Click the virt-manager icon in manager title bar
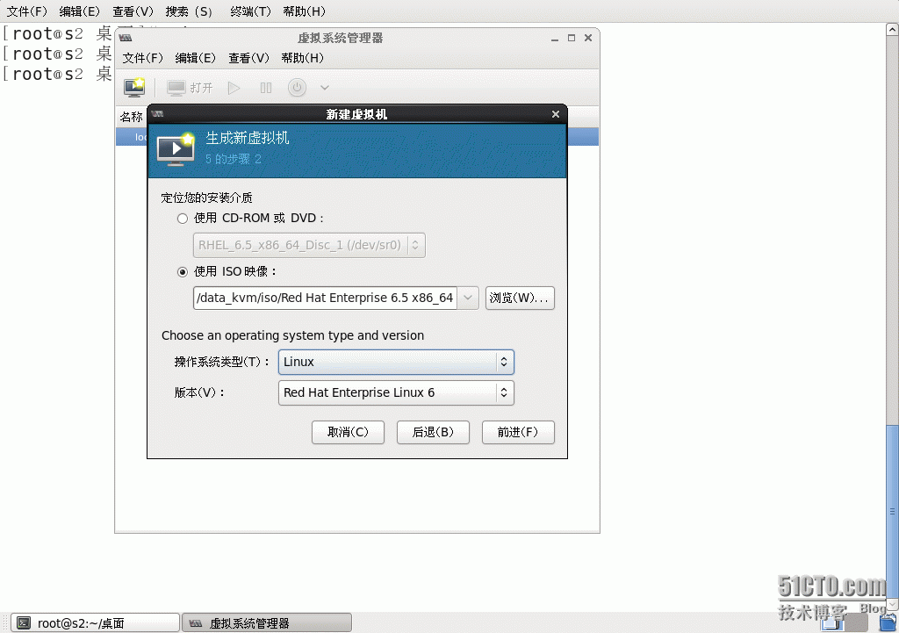This screenshot has width=899, height=633. point(126,38)
